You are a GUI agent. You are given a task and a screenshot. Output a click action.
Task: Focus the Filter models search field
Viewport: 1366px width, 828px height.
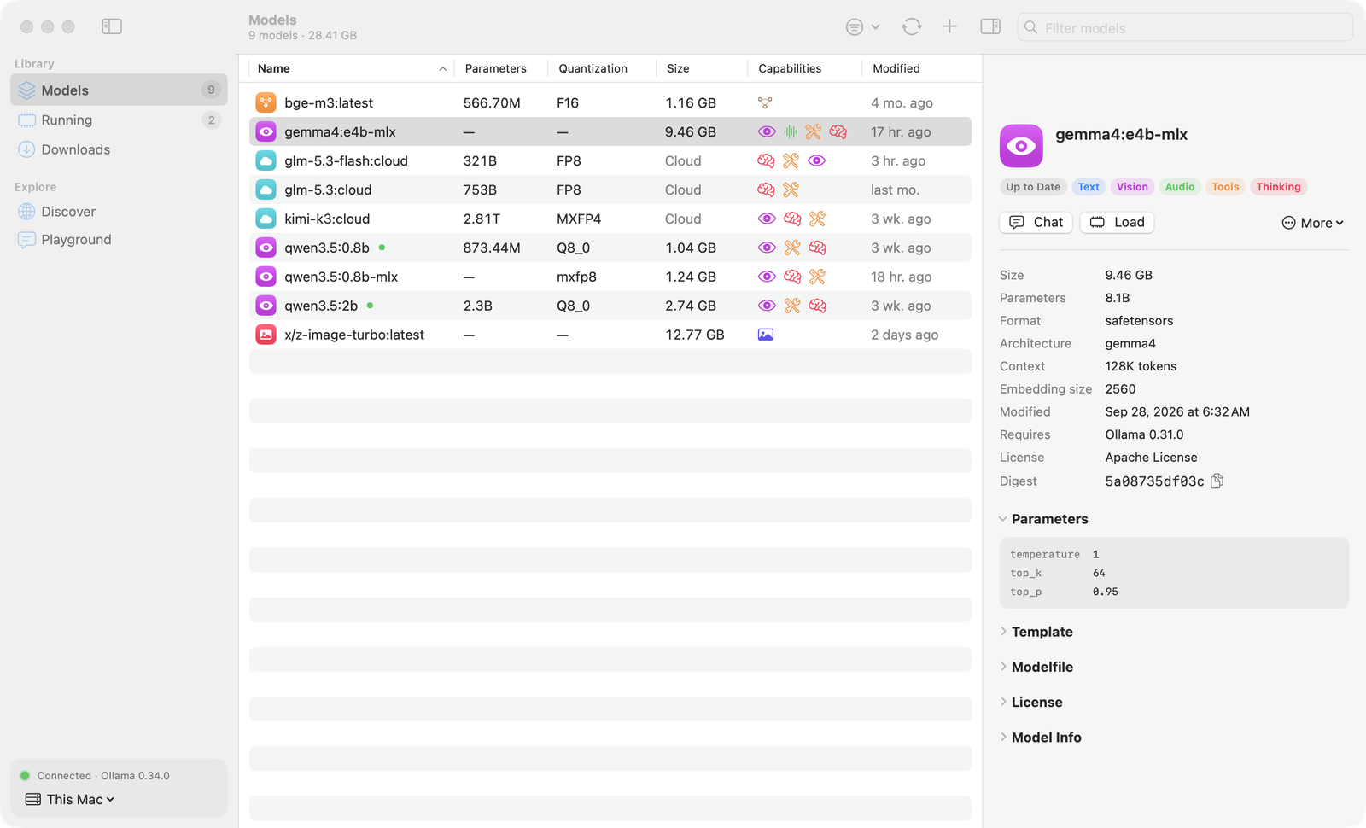tap(1185, 27)
